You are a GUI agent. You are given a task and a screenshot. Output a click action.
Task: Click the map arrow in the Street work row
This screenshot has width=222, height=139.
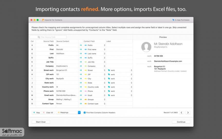click(x=81, y=70)
